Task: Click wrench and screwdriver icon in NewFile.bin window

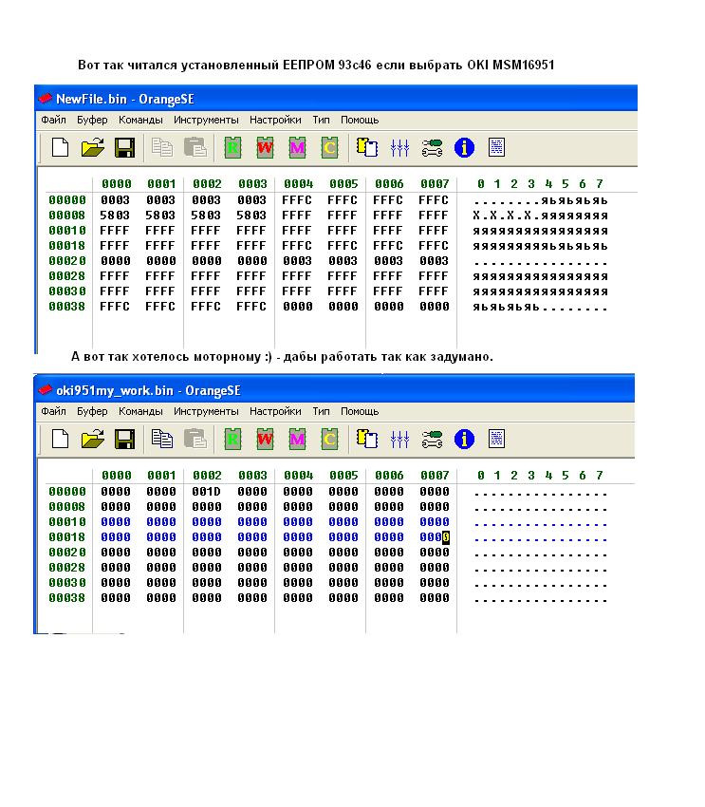Action: click(x=432, y=148)
